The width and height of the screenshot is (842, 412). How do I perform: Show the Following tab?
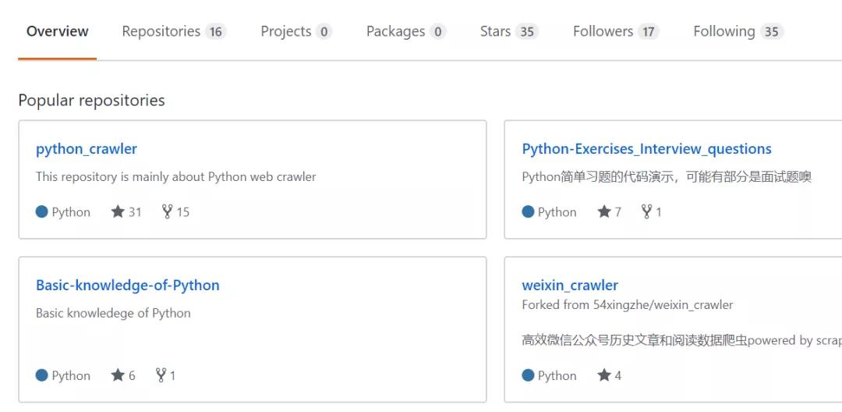[x=724, y=31]
